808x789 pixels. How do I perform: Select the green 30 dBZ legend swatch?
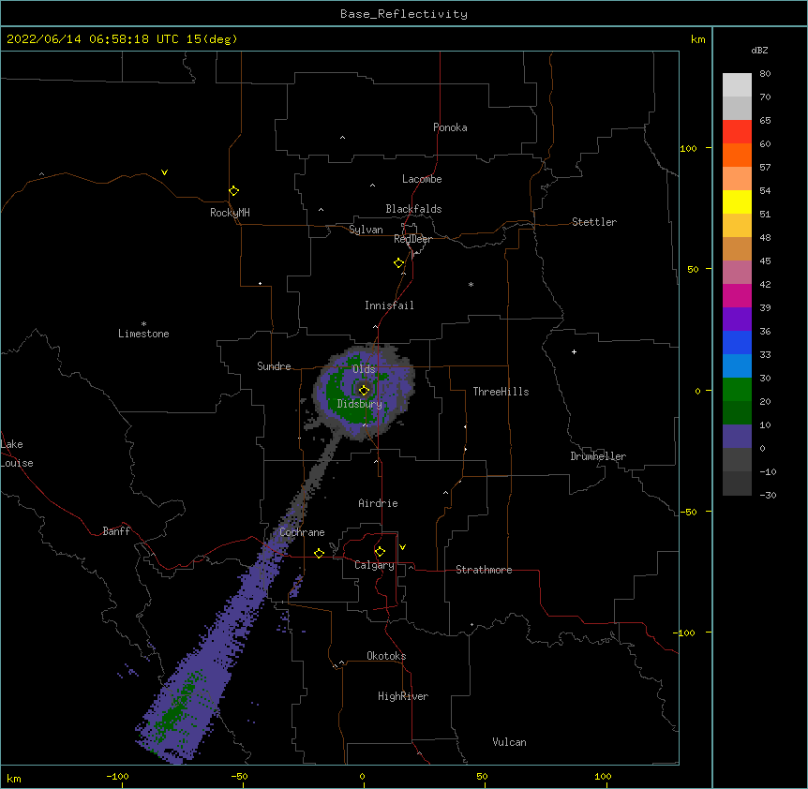tap(737, 390)
